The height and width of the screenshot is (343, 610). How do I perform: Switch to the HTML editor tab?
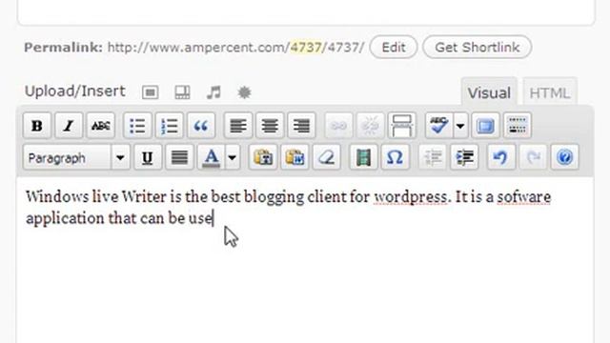click(x=550, y=92)
